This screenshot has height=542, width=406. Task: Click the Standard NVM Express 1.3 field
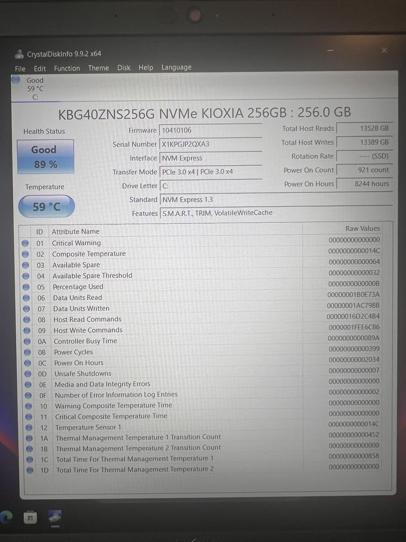276,199
